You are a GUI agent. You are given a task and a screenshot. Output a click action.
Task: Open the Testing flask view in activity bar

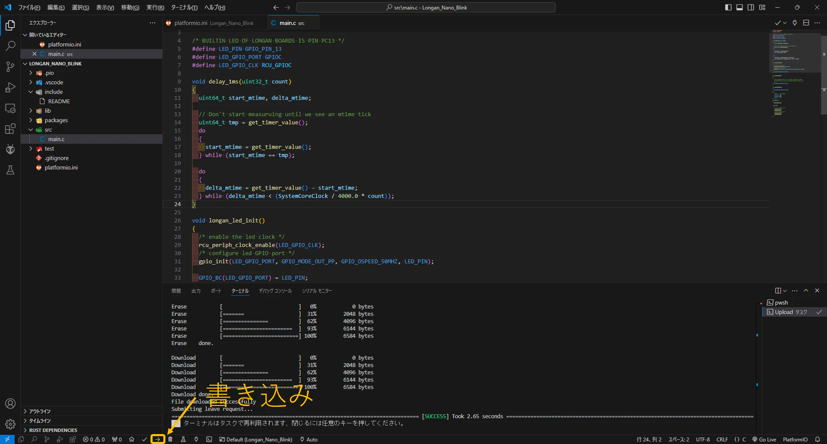tap(10, 170)
